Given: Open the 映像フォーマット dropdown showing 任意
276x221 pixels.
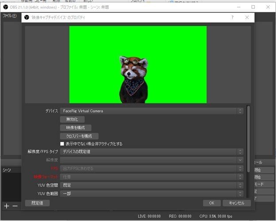Looking at the screenshot, I should click(152, 177).
